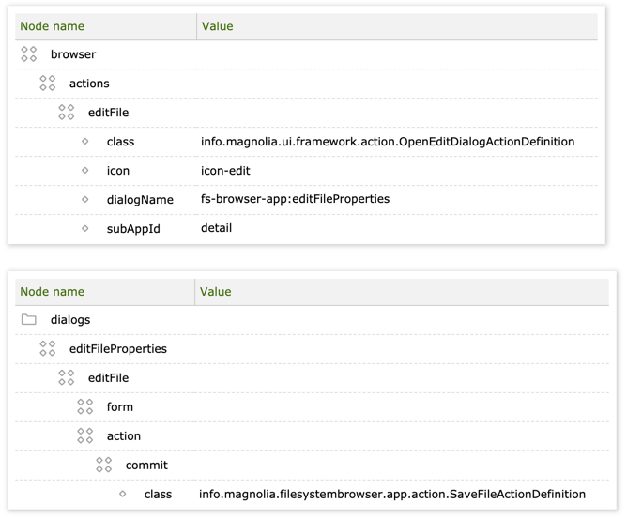Click the actions node icon

(48, 84)
